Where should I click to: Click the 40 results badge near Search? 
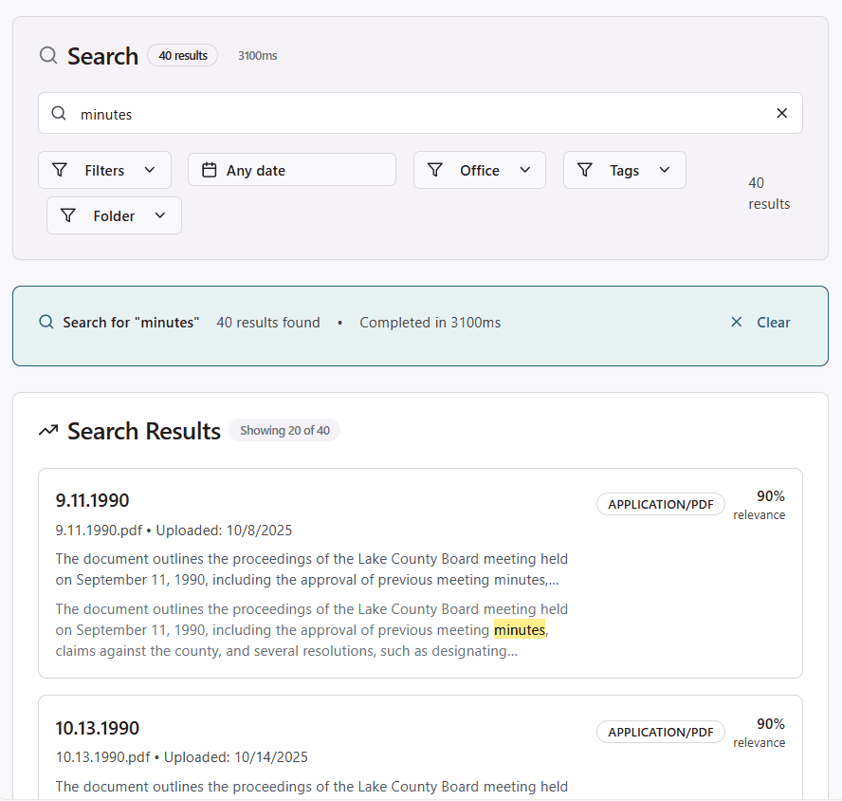click(183, 55)
